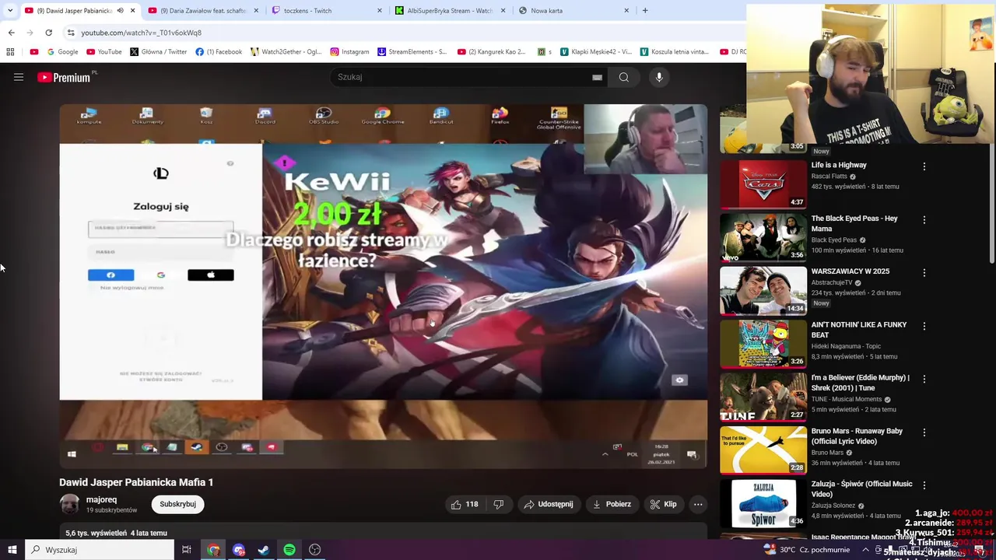
Task: Click majoreq channel avatar
Action: 69,504
